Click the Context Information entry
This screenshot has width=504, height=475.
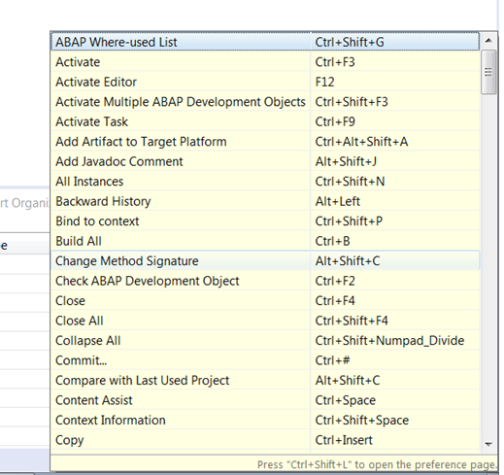coord(265,421)
